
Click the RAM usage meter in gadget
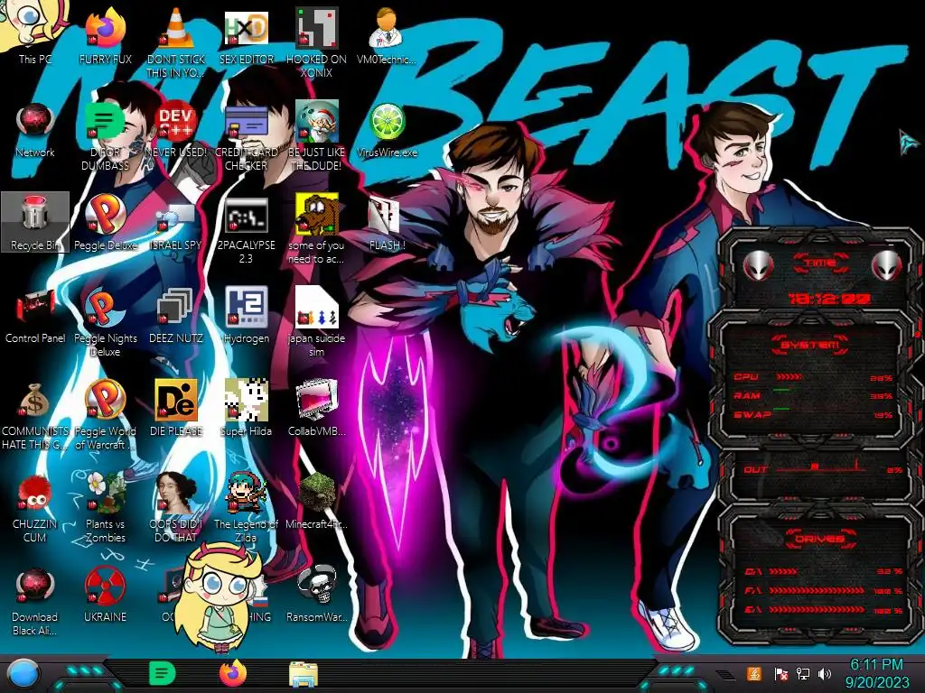[x=813, y=396]
